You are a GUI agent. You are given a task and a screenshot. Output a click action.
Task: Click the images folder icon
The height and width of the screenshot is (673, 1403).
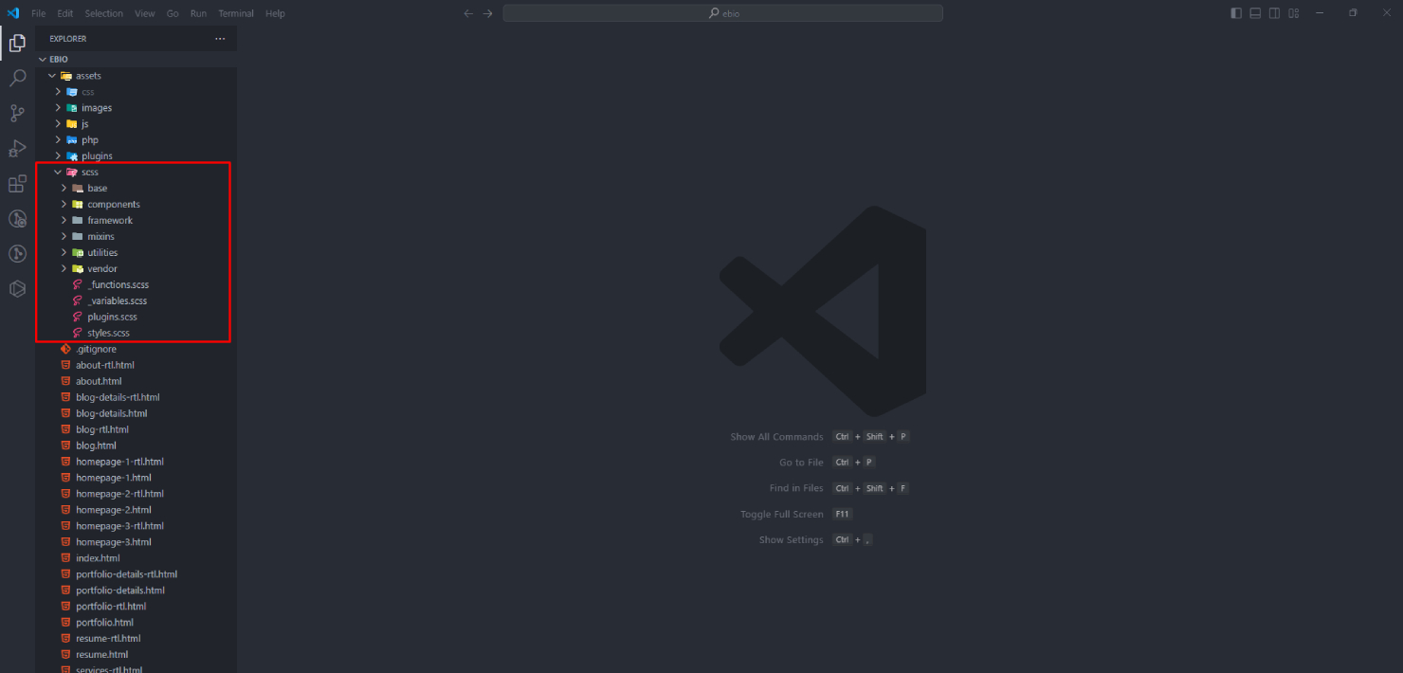click(x=72, y=108)
